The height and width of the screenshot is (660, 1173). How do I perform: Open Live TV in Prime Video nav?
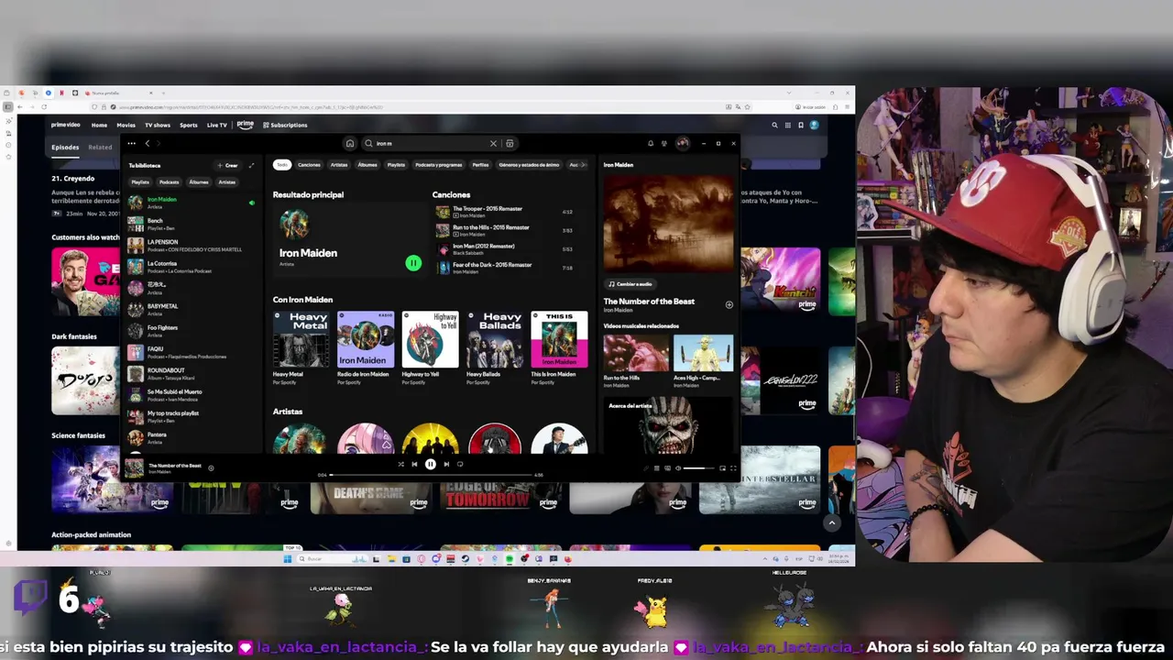[217, 125]
